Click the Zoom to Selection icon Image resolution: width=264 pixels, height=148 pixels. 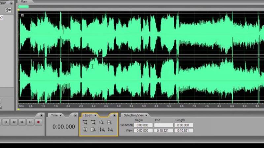tap(110, 122)
